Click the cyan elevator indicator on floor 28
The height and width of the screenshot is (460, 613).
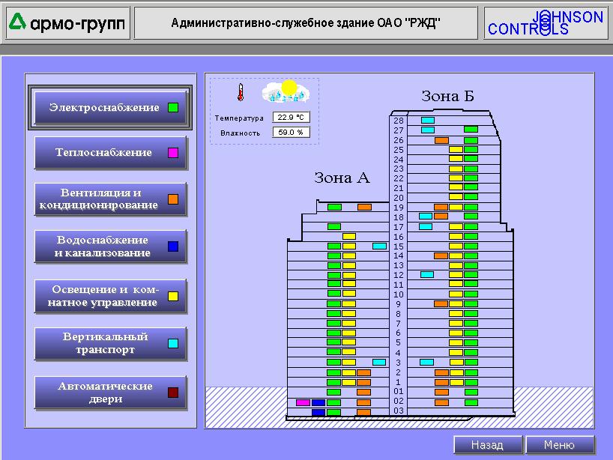pos(428,121)
